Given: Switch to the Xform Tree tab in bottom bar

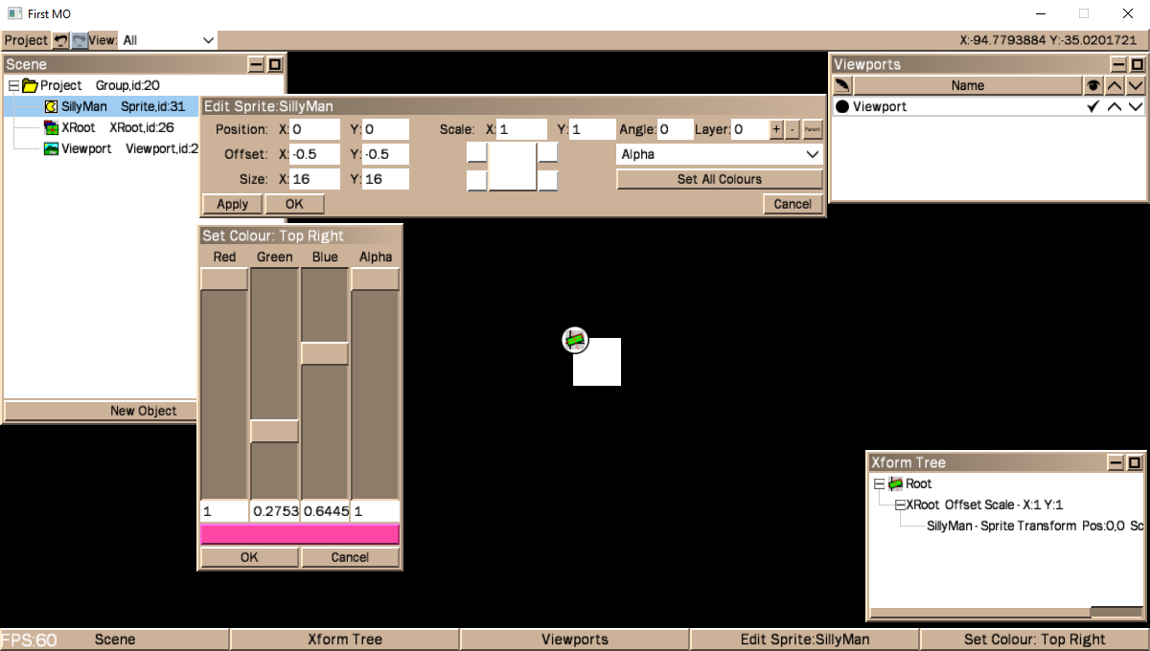Looking at the screenshot, I should point(345,640).
